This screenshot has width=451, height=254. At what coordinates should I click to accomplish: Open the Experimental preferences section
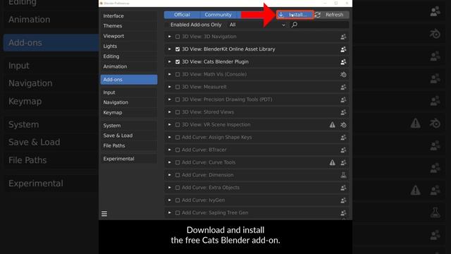coord(129,159)
